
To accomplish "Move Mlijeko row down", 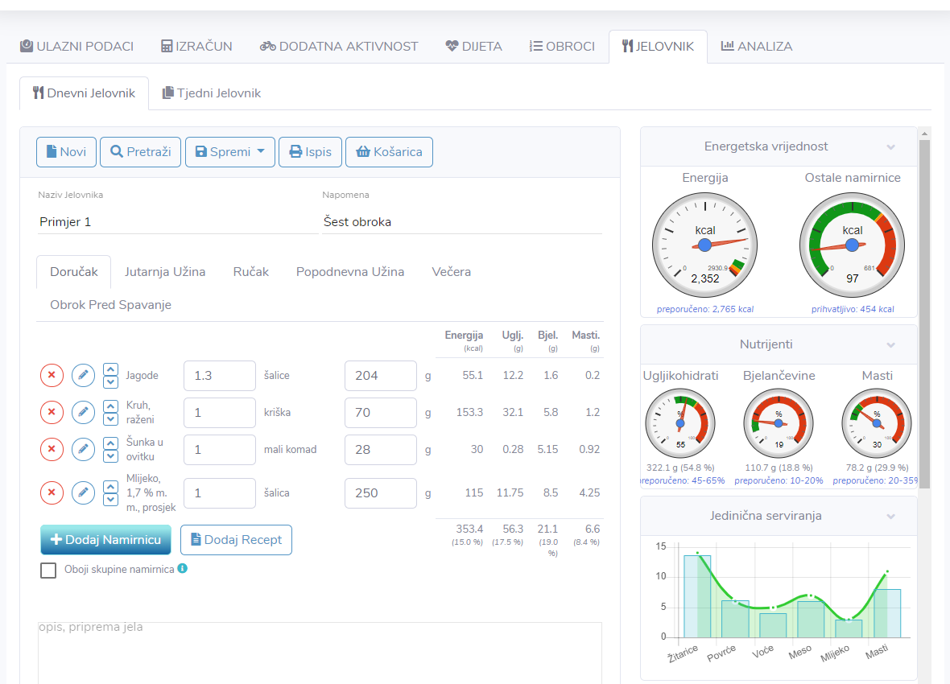I will pyautogui.click(x=110, y=500).
